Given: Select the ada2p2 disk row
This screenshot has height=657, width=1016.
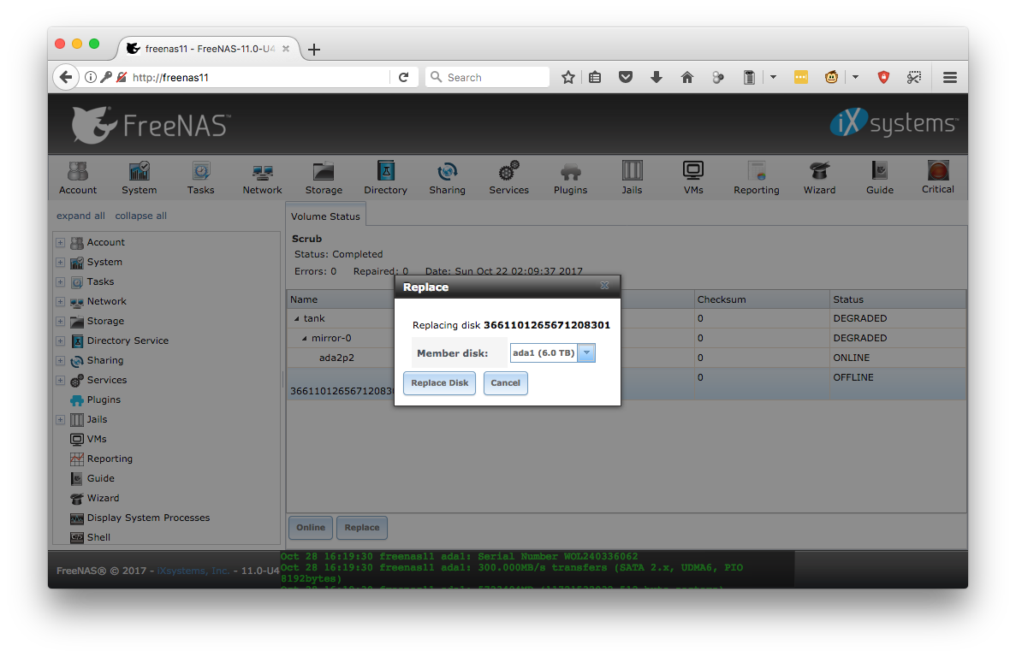Looking at the screenshot, I should click(626, 358).
